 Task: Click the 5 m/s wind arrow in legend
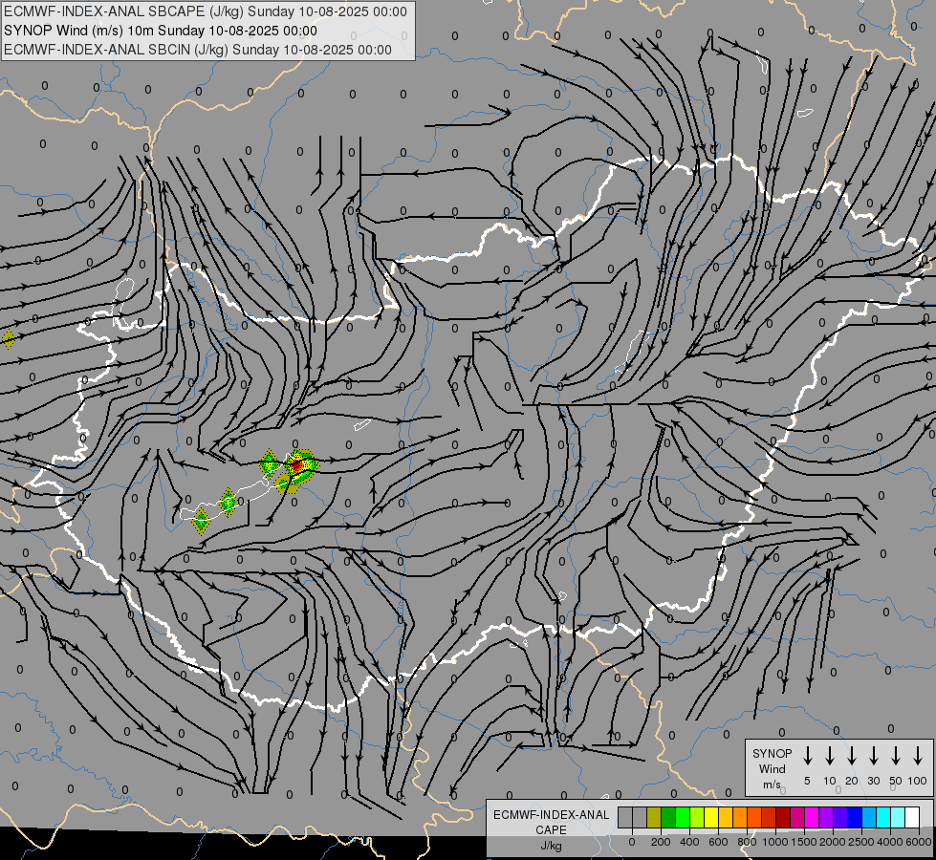pos(807,755)
